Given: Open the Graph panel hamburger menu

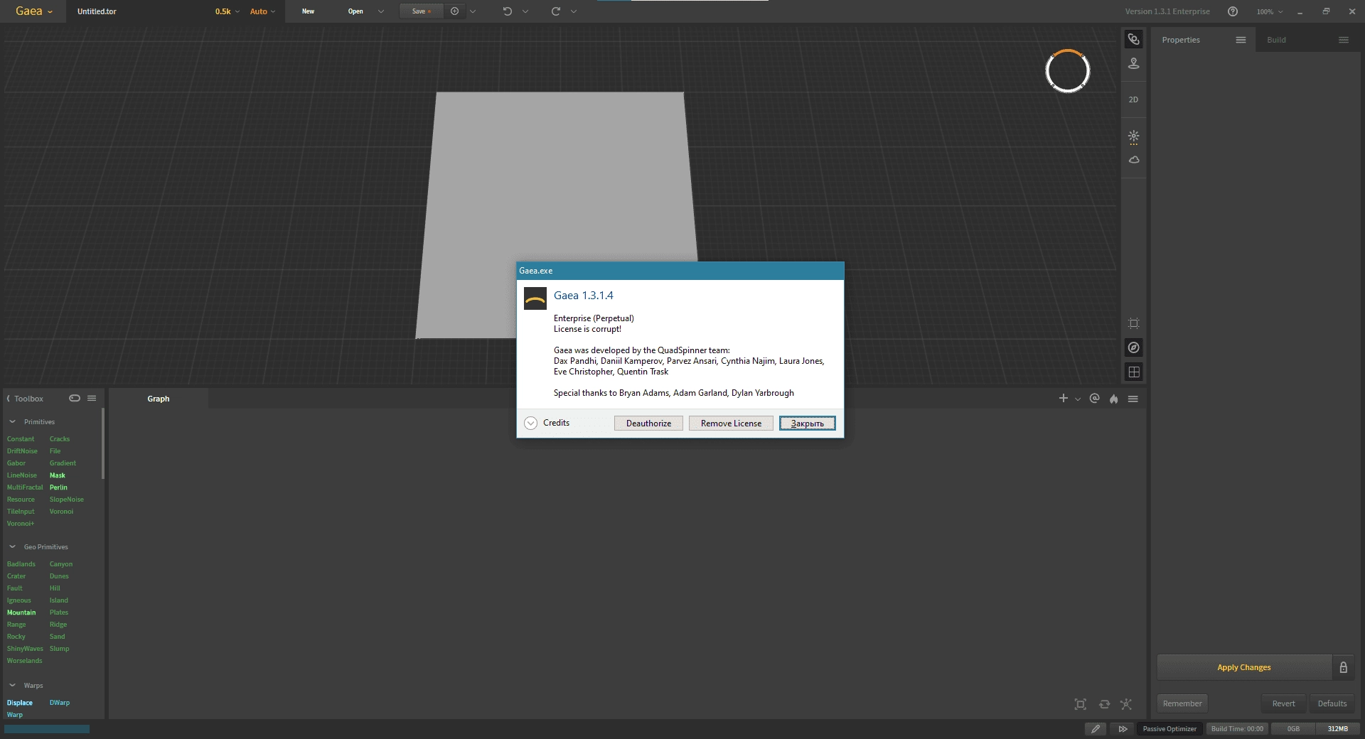Looking at the screenshot, I should pos(1133,399).
